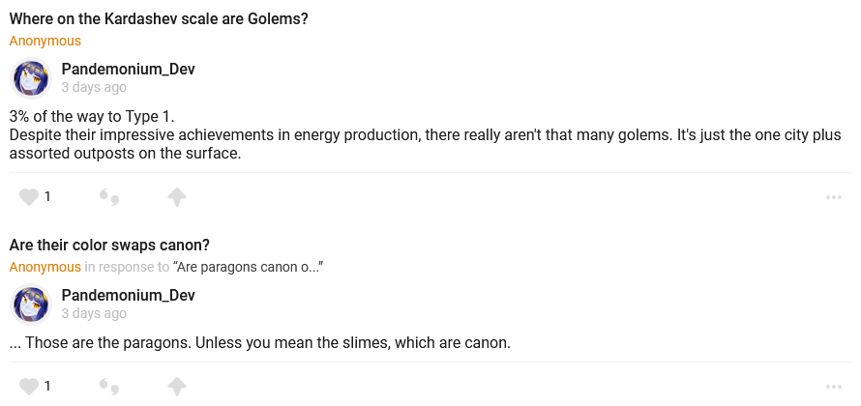This screenshot has width=861, height=406.
Task: Open Pandemonium_Dev's avatar in the Golems post
Action: coord(31,78)
